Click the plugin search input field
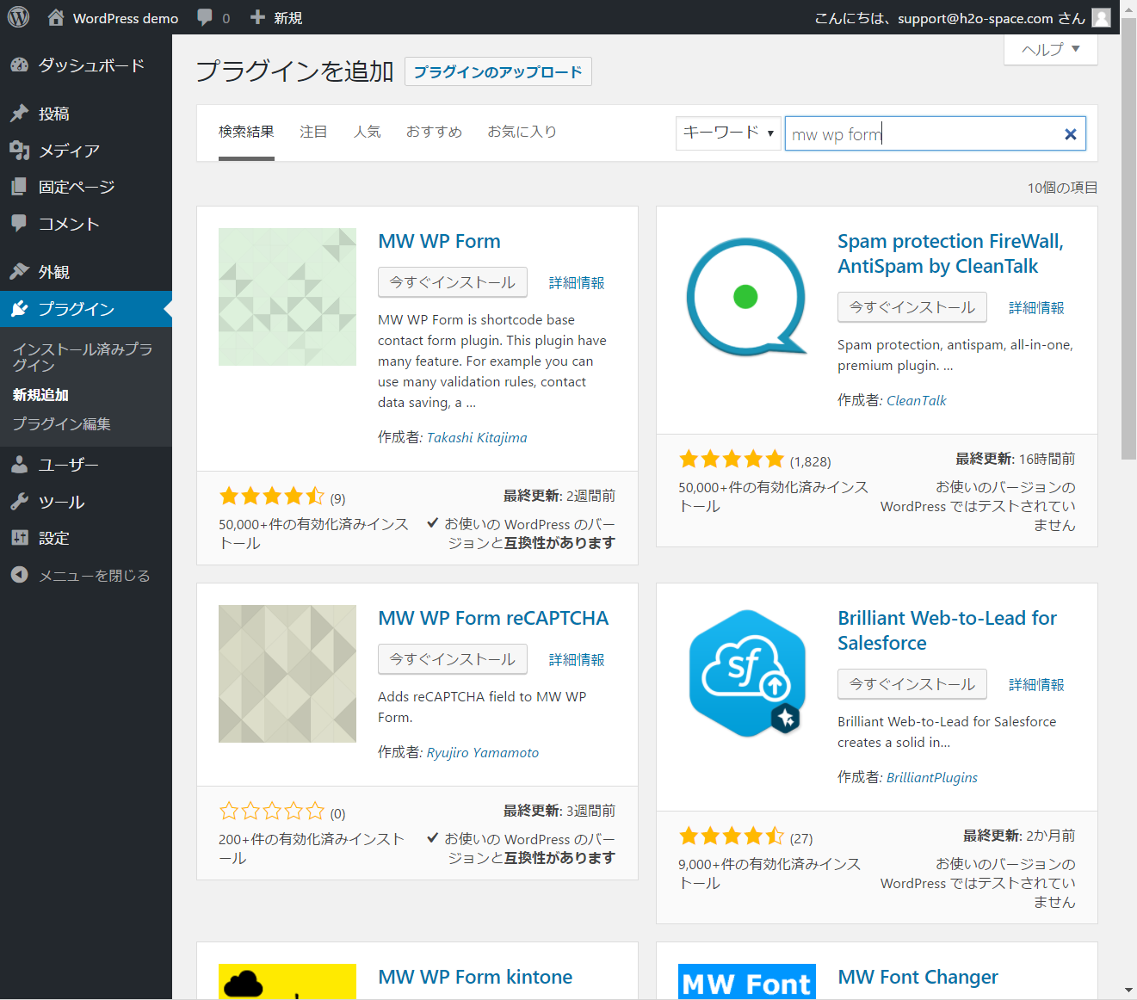Image resolution: width=1137 pixels, height=1000 pixels. pos(921,134)
